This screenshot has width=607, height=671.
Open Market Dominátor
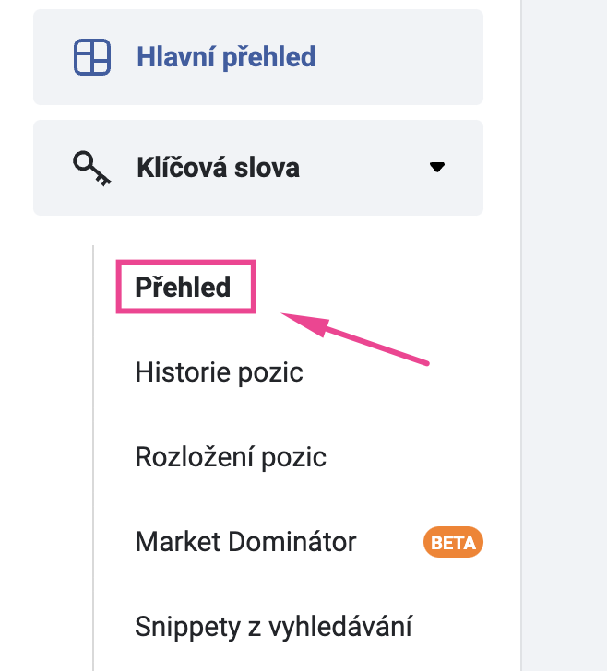(x=245, y=542)
